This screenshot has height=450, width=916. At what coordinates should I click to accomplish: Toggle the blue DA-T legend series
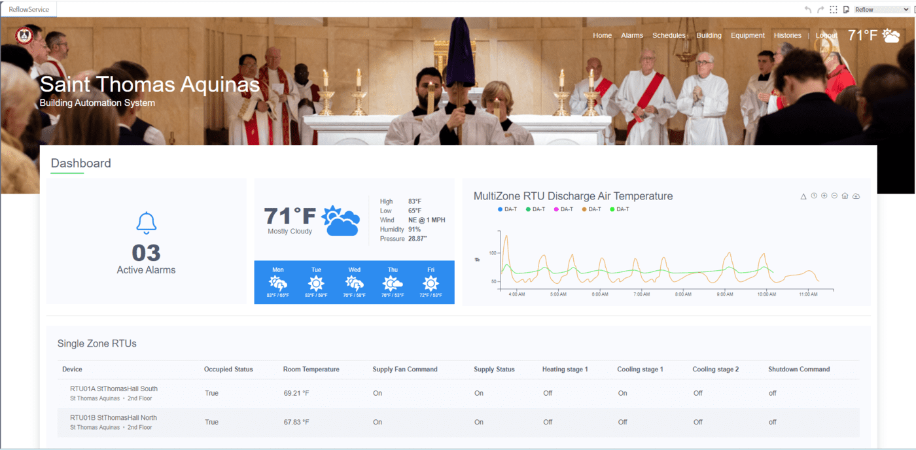point(508,209)
